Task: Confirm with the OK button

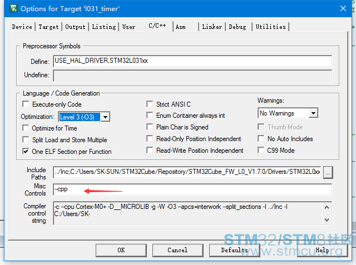Action: click(121, 250)
